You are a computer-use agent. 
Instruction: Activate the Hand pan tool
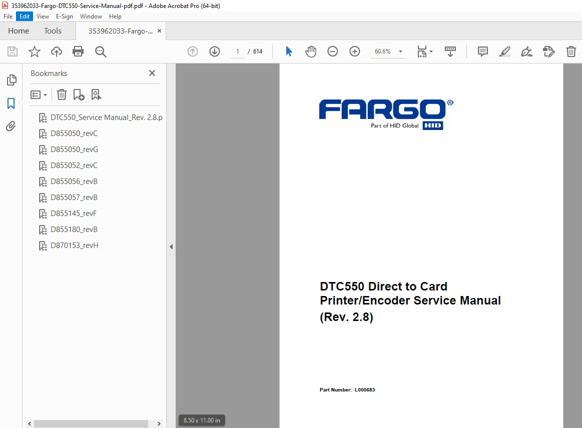click(x=311, y=51)
